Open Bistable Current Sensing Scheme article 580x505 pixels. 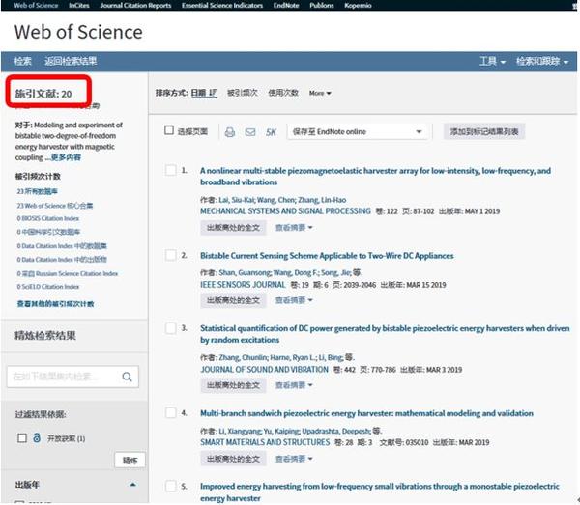(x=327, y=256)
